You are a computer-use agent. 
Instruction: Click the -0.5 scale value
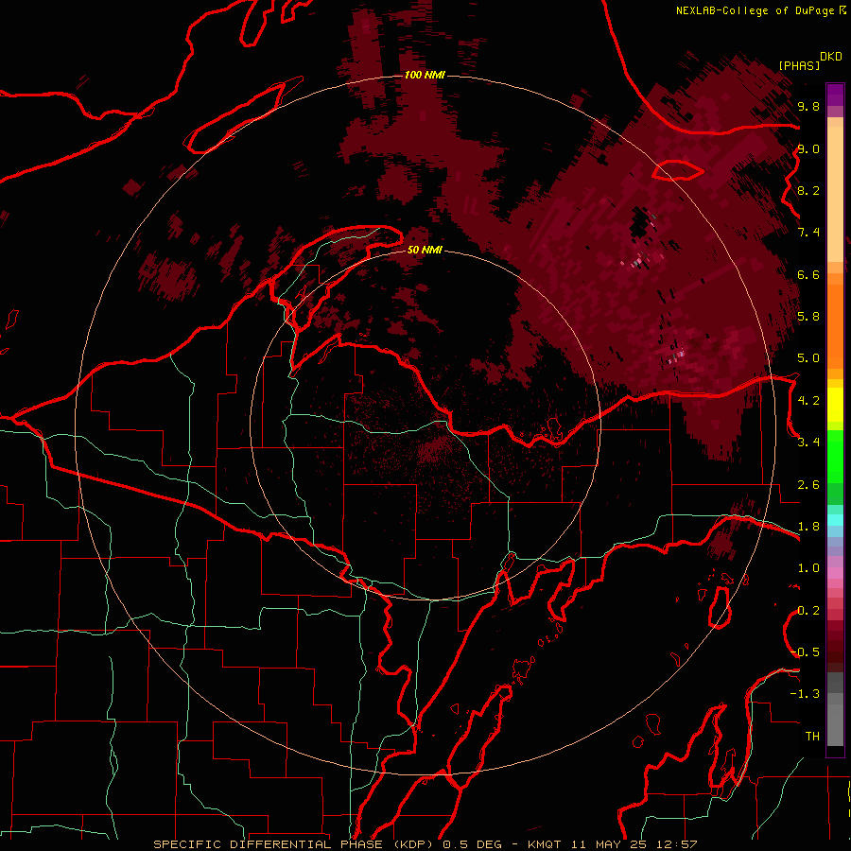[806, 652]
